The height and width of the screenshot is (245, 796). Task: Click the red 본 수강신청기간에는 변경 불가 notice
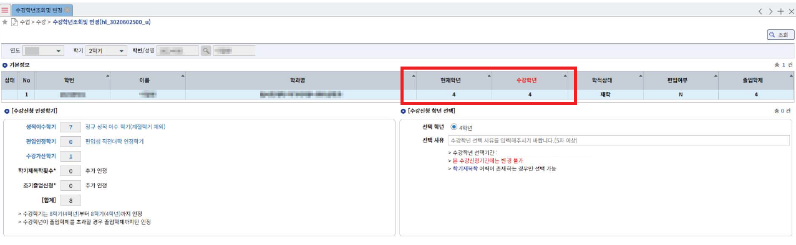[x=487, y=160]
